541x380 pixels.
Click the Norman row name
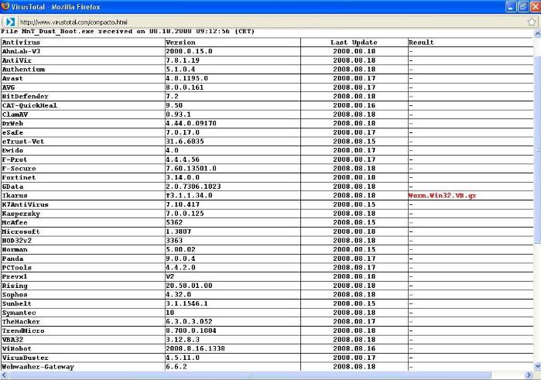(x=15, y=249)
